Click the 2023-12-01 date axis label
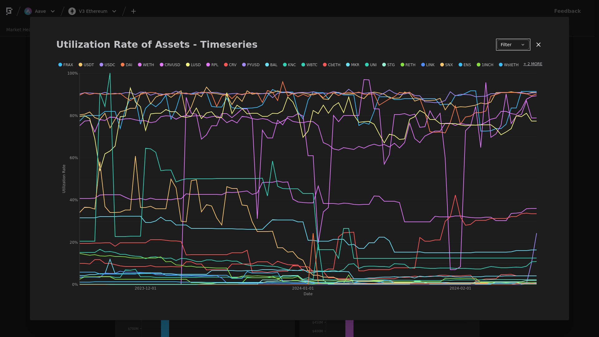599x337 pixels. (145, 288)
